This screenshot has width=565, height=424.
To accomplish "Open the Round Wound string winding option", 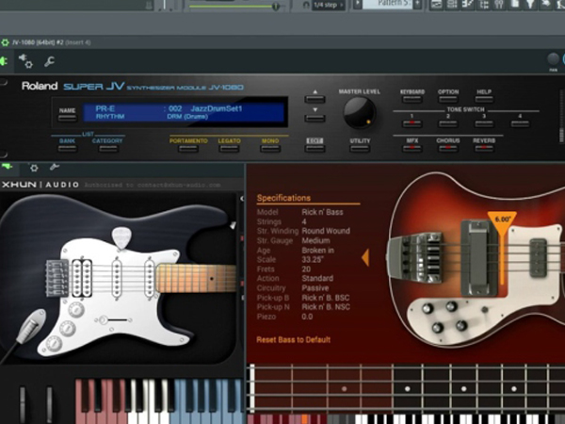I will point(326,231).
